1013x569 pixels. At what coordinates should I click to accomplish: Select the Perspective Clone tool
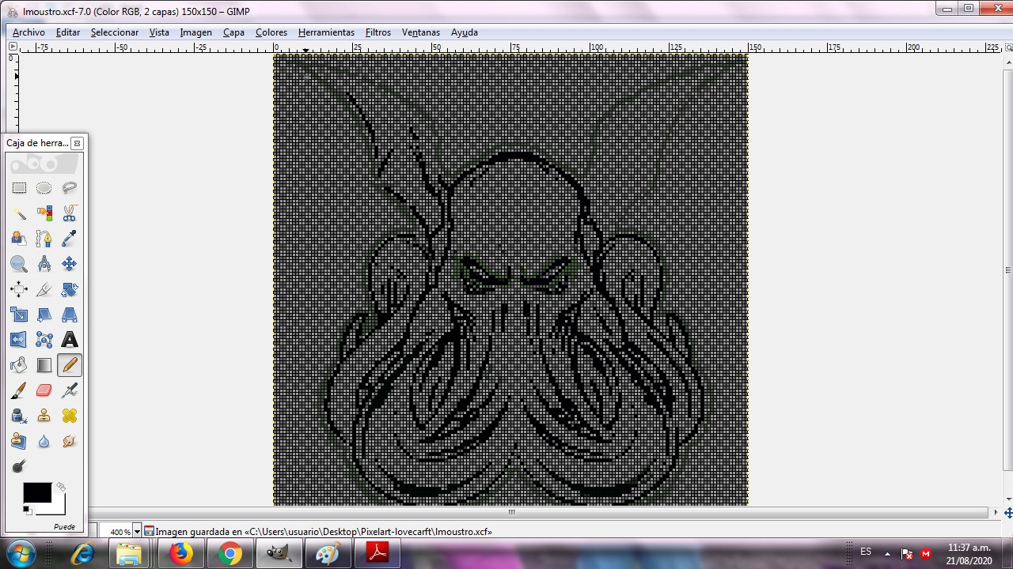(19, 441)
